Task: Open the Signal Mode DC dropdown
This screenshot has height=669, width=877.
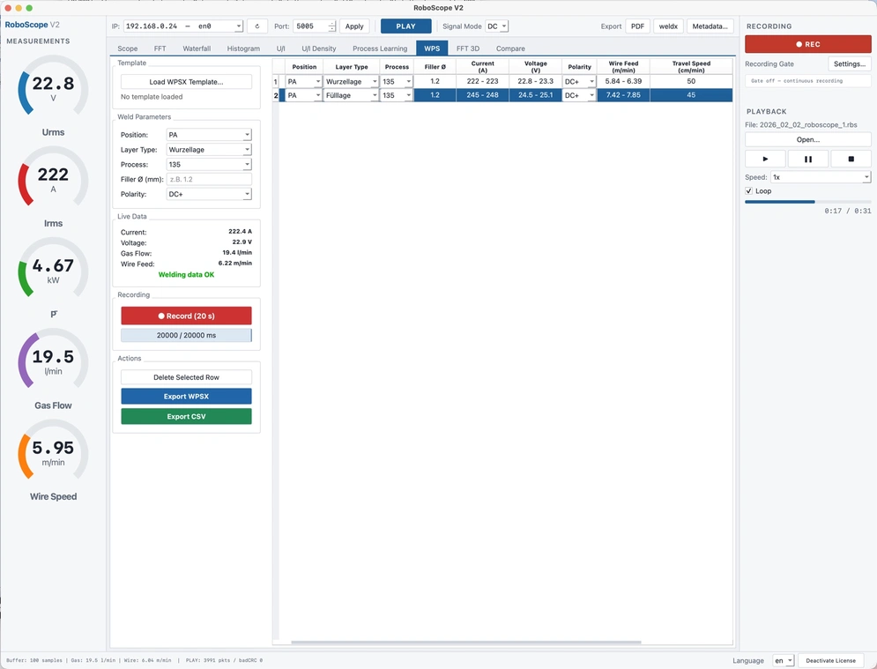Action: 496,26
